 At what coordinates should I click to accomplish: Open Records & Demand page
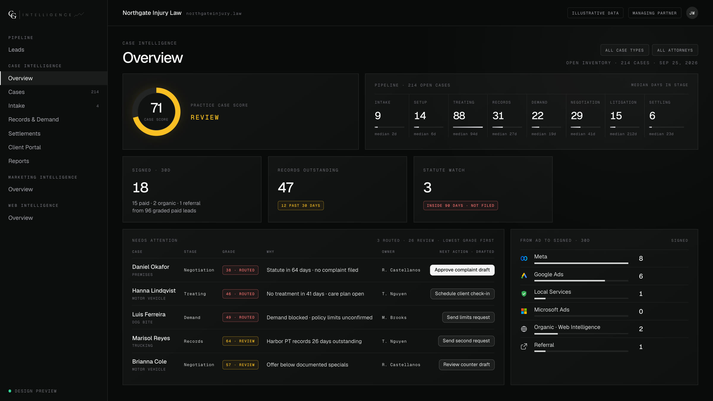pos(53,119)
